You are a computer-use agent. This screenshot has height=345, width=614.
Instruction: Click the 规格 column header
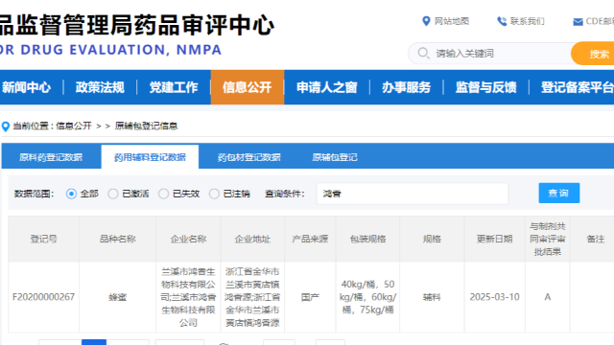[x=432, y=239]
